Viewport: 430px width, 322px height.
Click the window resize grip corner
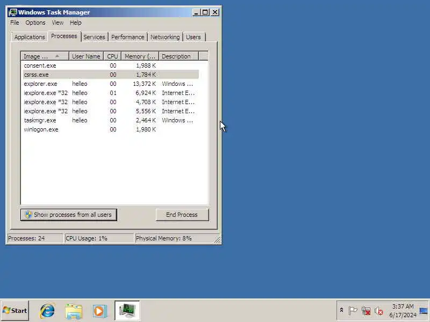pos(218,240)
